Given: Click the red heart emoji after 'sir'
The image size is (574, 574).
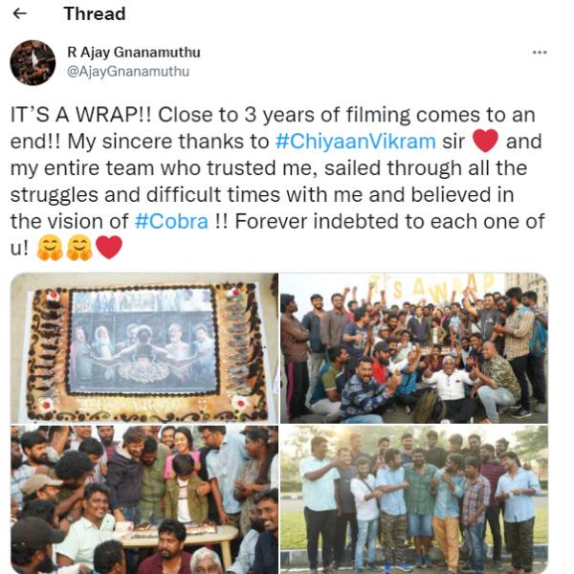Looking at the screenshot, I should (x=485, y=141).
